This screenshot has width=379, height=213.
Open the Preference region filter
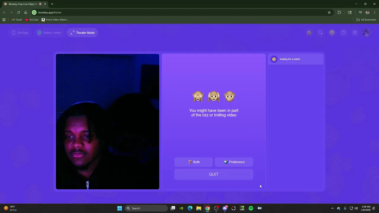234,162
